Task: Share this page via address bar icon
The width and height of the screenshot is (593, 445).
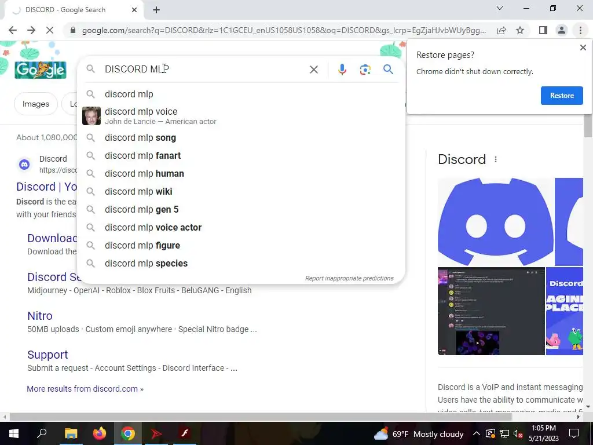Action: tap(502, 30)
